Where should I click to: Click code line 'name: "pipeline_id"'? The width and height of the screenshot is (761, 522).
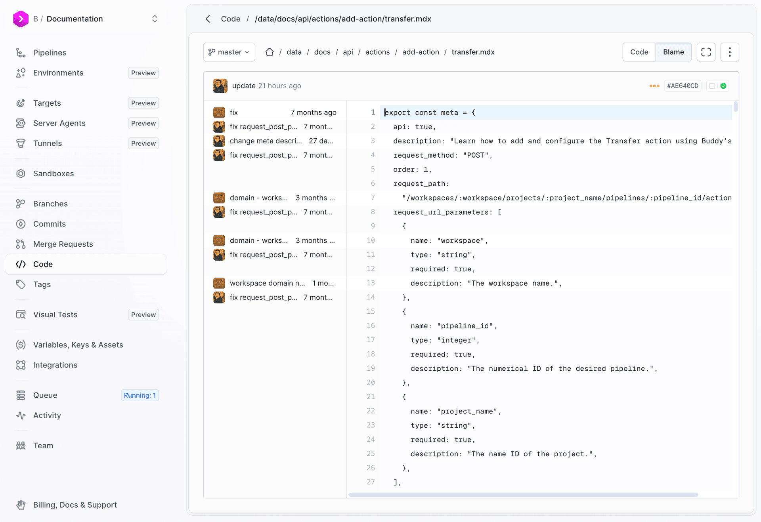453,326
